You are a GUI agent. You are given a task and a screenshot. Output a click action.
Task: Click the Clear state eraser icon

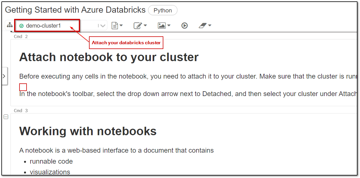click(203, 25)
